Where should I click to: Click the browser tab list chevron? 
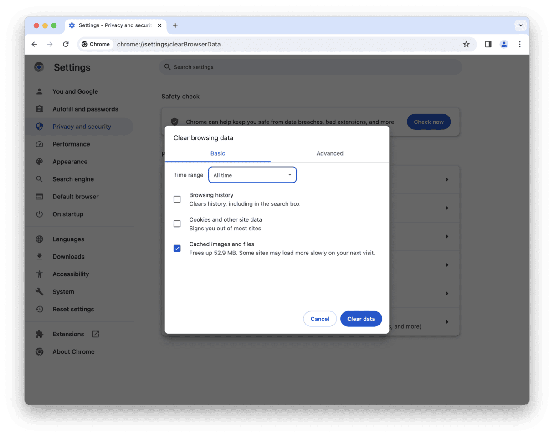520,25
